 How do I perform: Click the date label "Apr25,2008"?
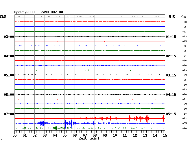25,12
